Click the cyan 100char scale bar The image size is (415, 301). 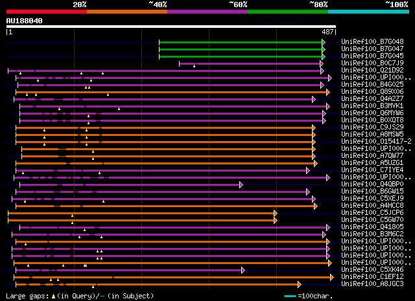click(x=290, y=296)
